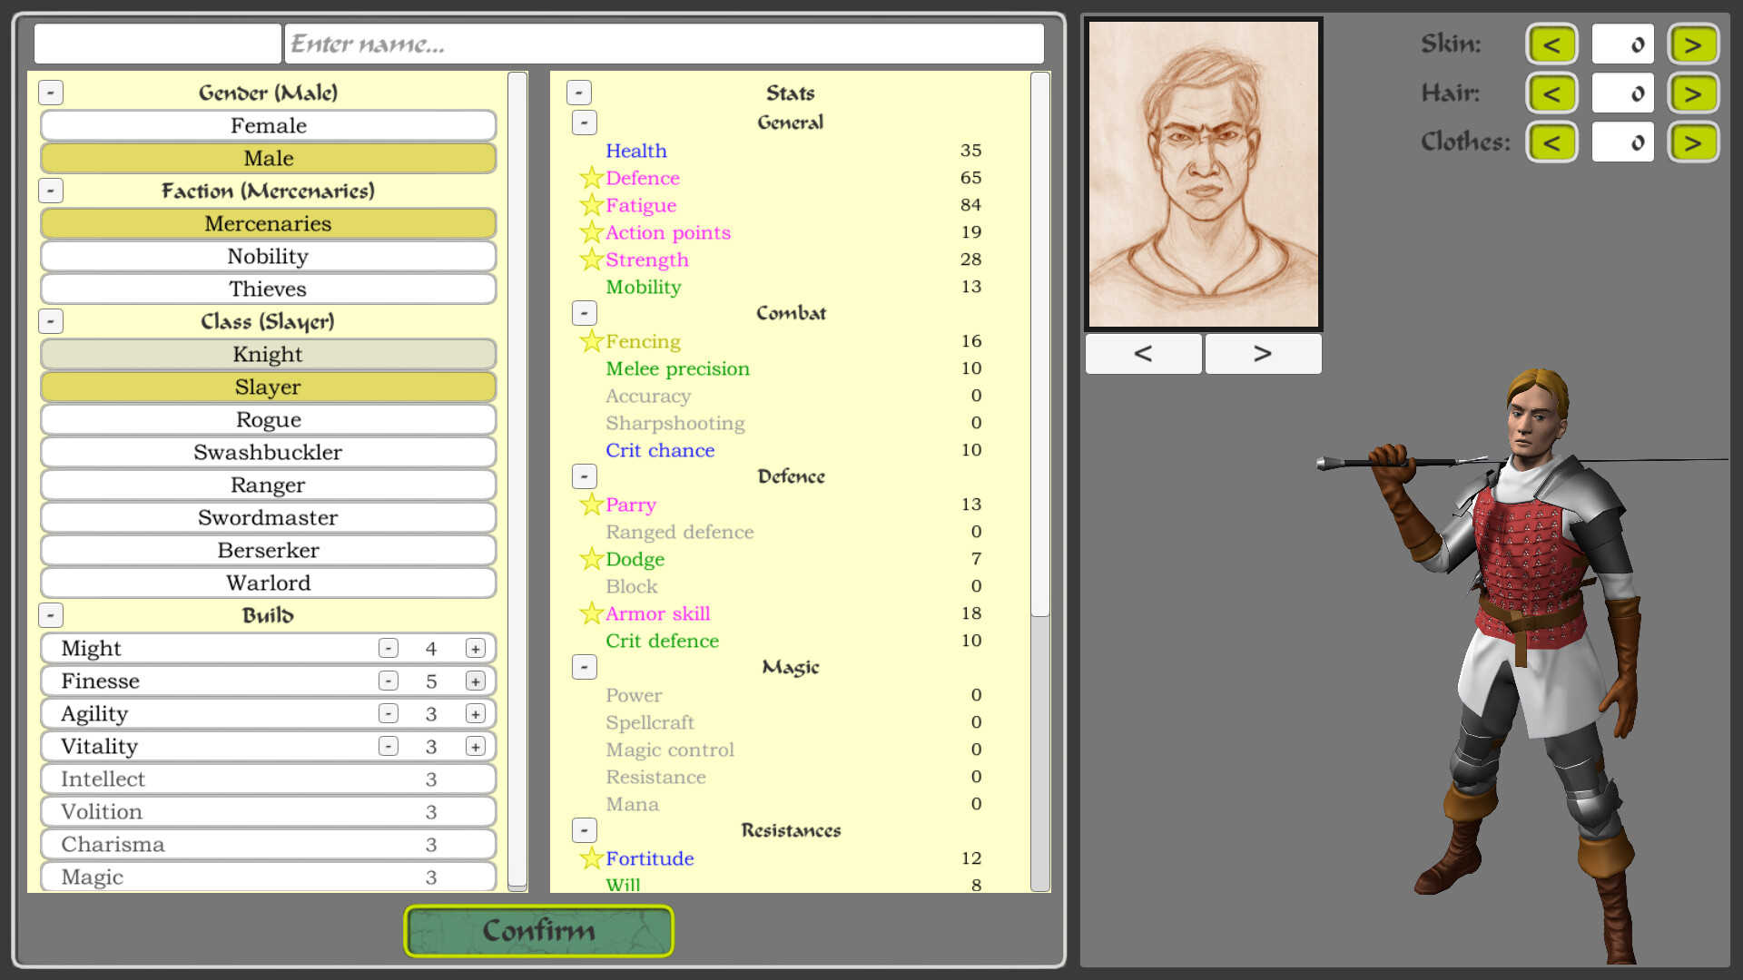
Task: Show the next portrait image
Action: click(x=1262, y=354)
